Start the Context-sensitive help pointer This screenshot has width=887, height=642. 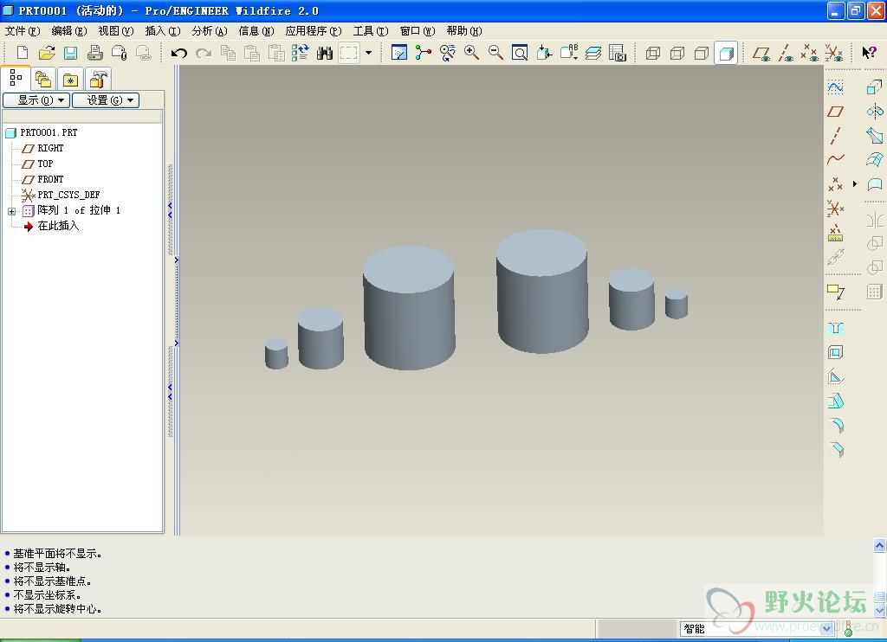click(x=869, y=53)
